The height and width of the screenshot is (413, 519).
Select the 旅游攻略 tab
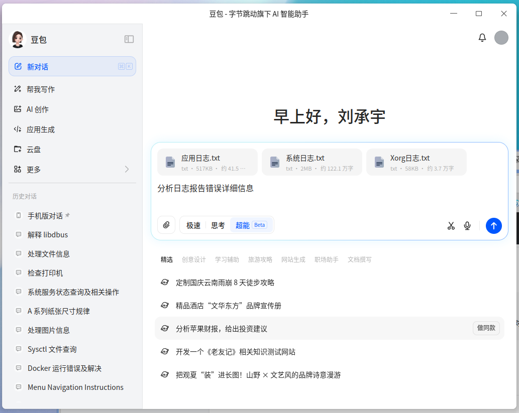[x=260, y=259]
